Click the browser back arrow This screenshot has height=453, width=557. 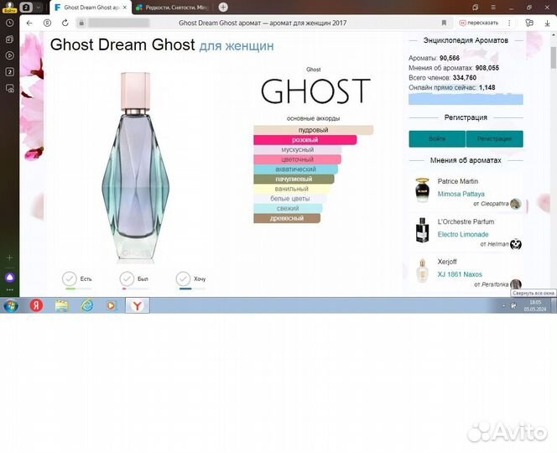tap(29, 23)
